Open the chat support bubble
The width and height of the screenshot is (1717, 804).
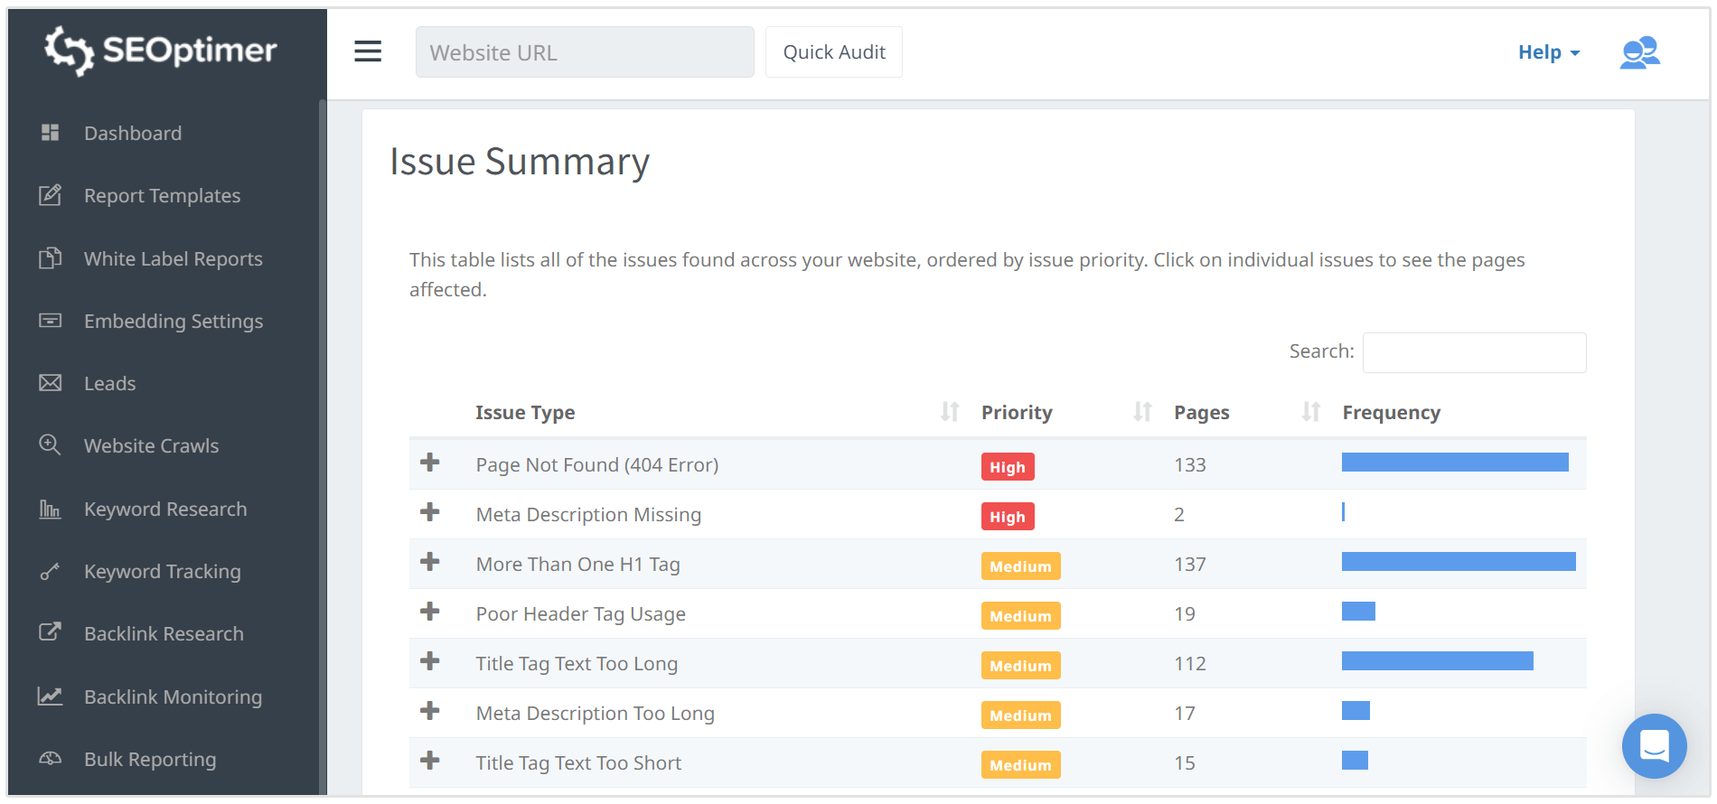click(1654, 746)
